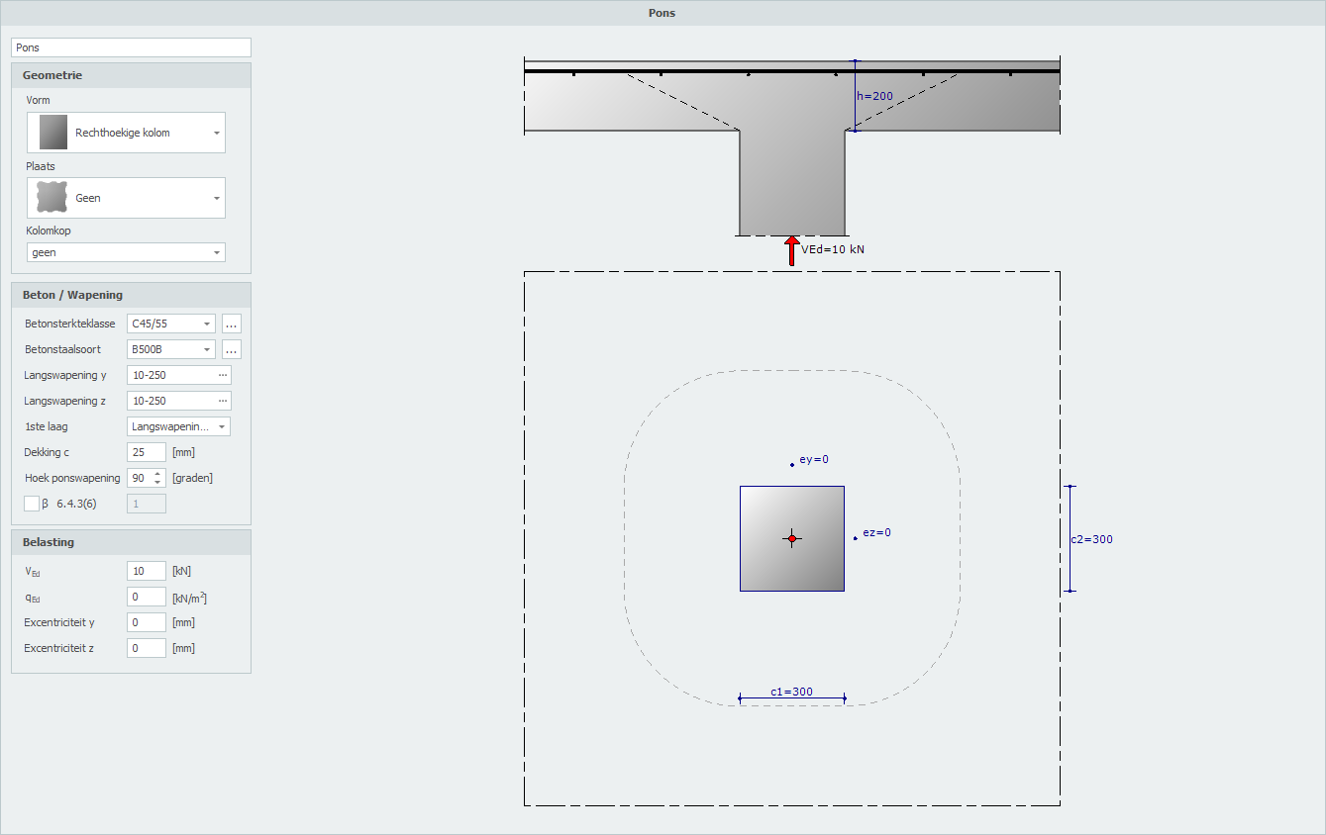Click the ellipsis button beside Betonsterkteklasse
The width and height of the screenshot is (1326, 835).
231,324
